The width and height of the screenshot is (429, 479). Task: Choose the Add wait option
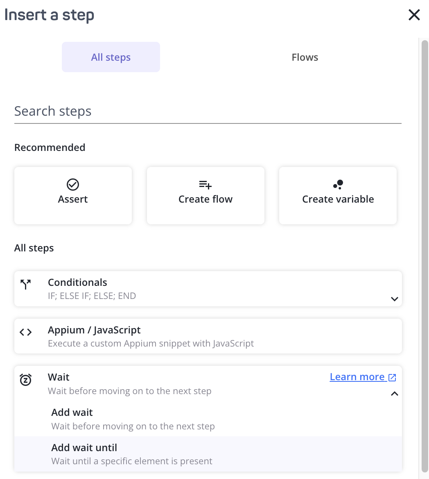(208, 419)
